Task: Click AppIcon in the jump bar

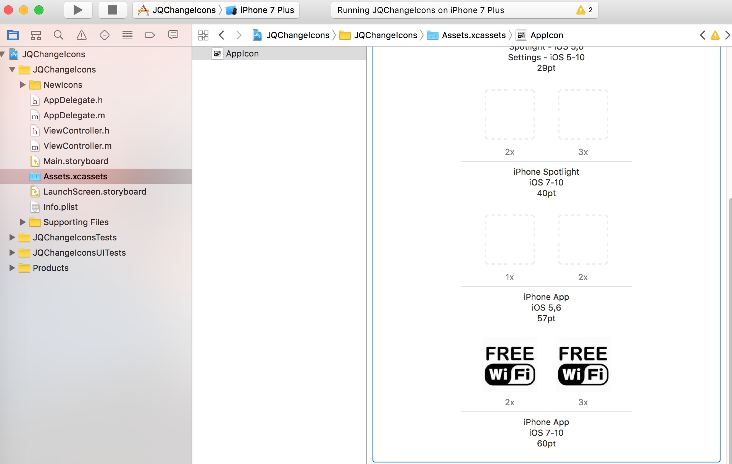Action: click(x=540, y=35)
